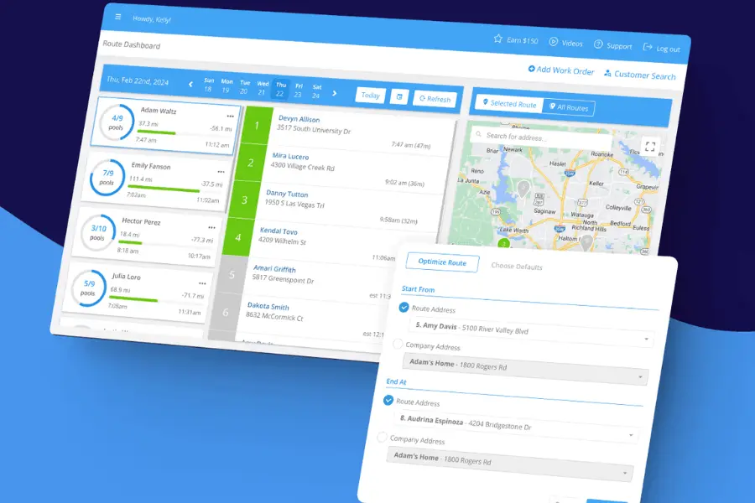Click Hector Perez 3/10 pools progress ring

(x=98, y=232)
